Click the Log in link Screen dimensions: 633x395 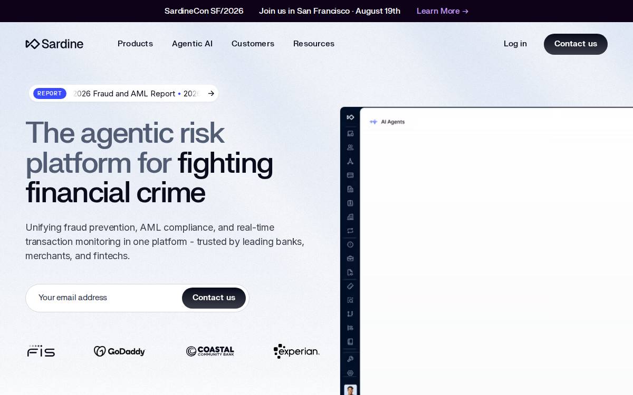(x=515, y=44)
